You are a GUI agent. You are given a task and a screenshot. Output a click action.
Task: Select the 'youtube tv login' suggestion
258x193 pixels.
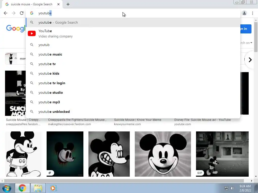(133, 83)
